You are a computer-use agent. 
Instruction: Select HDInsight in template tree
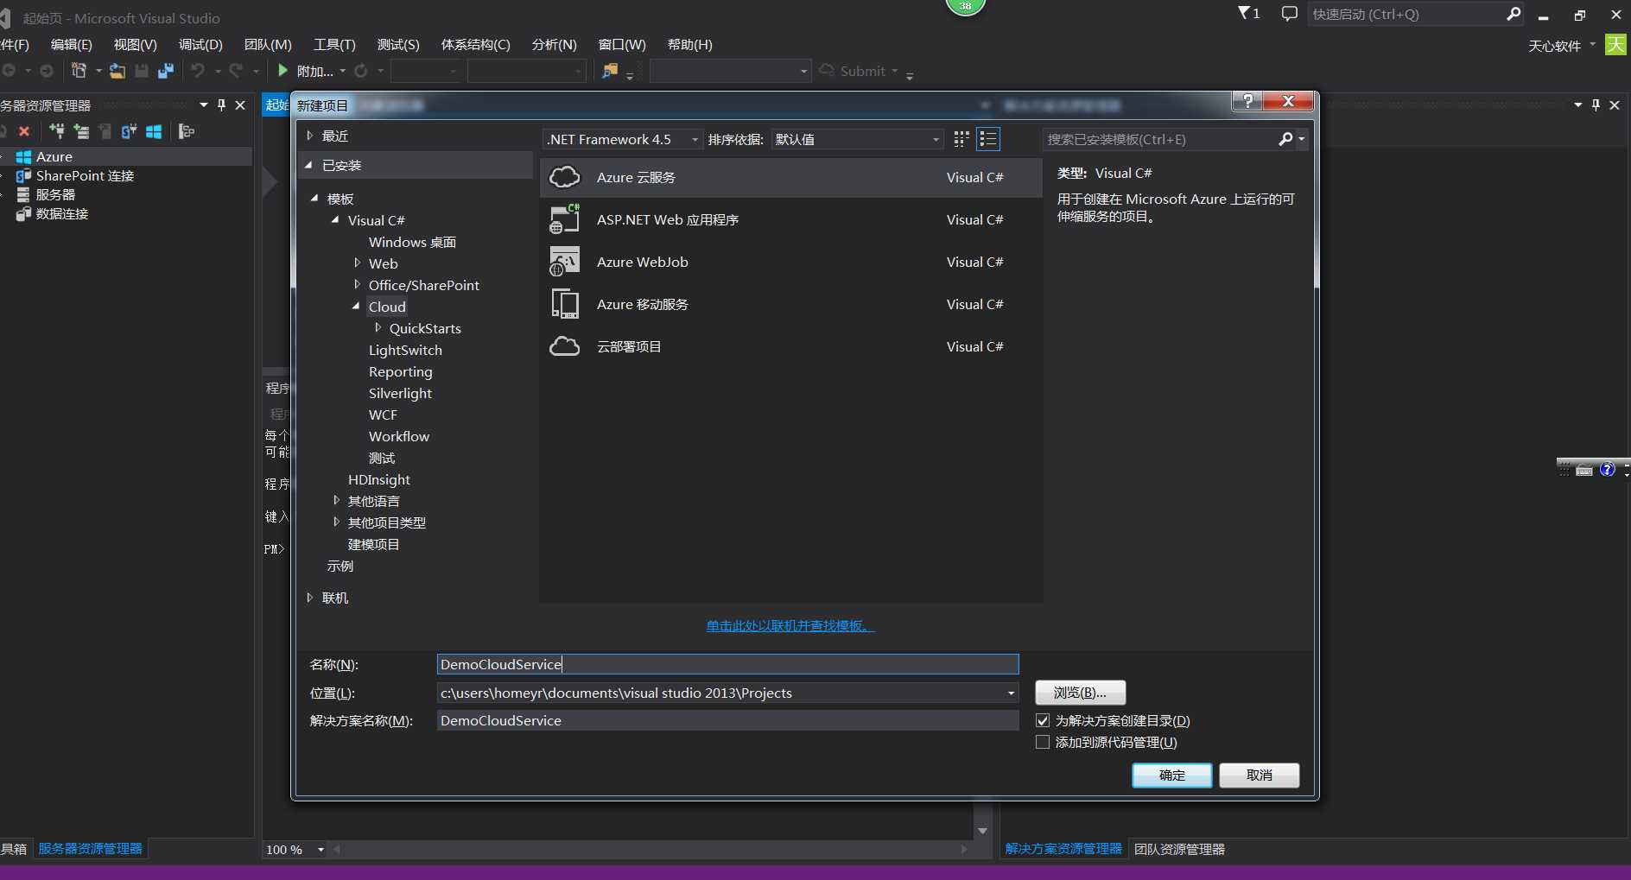[x=378, y=479]
